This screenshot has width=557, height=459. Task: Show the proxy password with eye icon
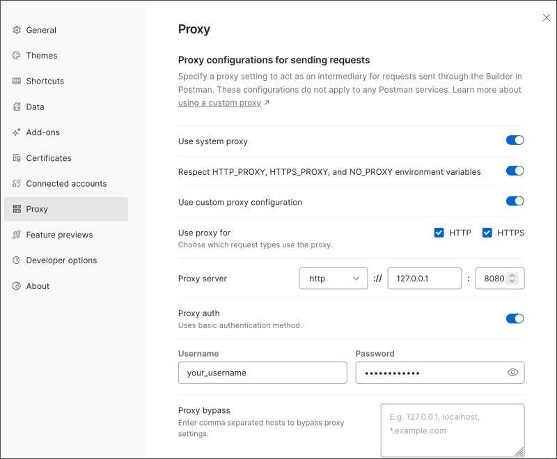click(513, 373)
